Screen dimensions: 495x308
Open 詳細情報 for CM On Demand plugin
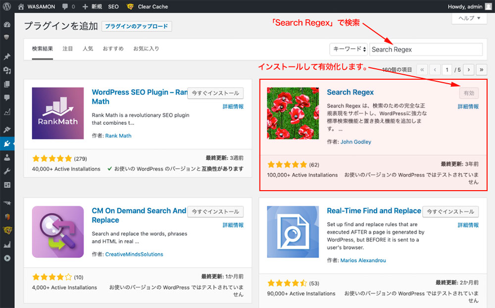[x=233, y=225]
